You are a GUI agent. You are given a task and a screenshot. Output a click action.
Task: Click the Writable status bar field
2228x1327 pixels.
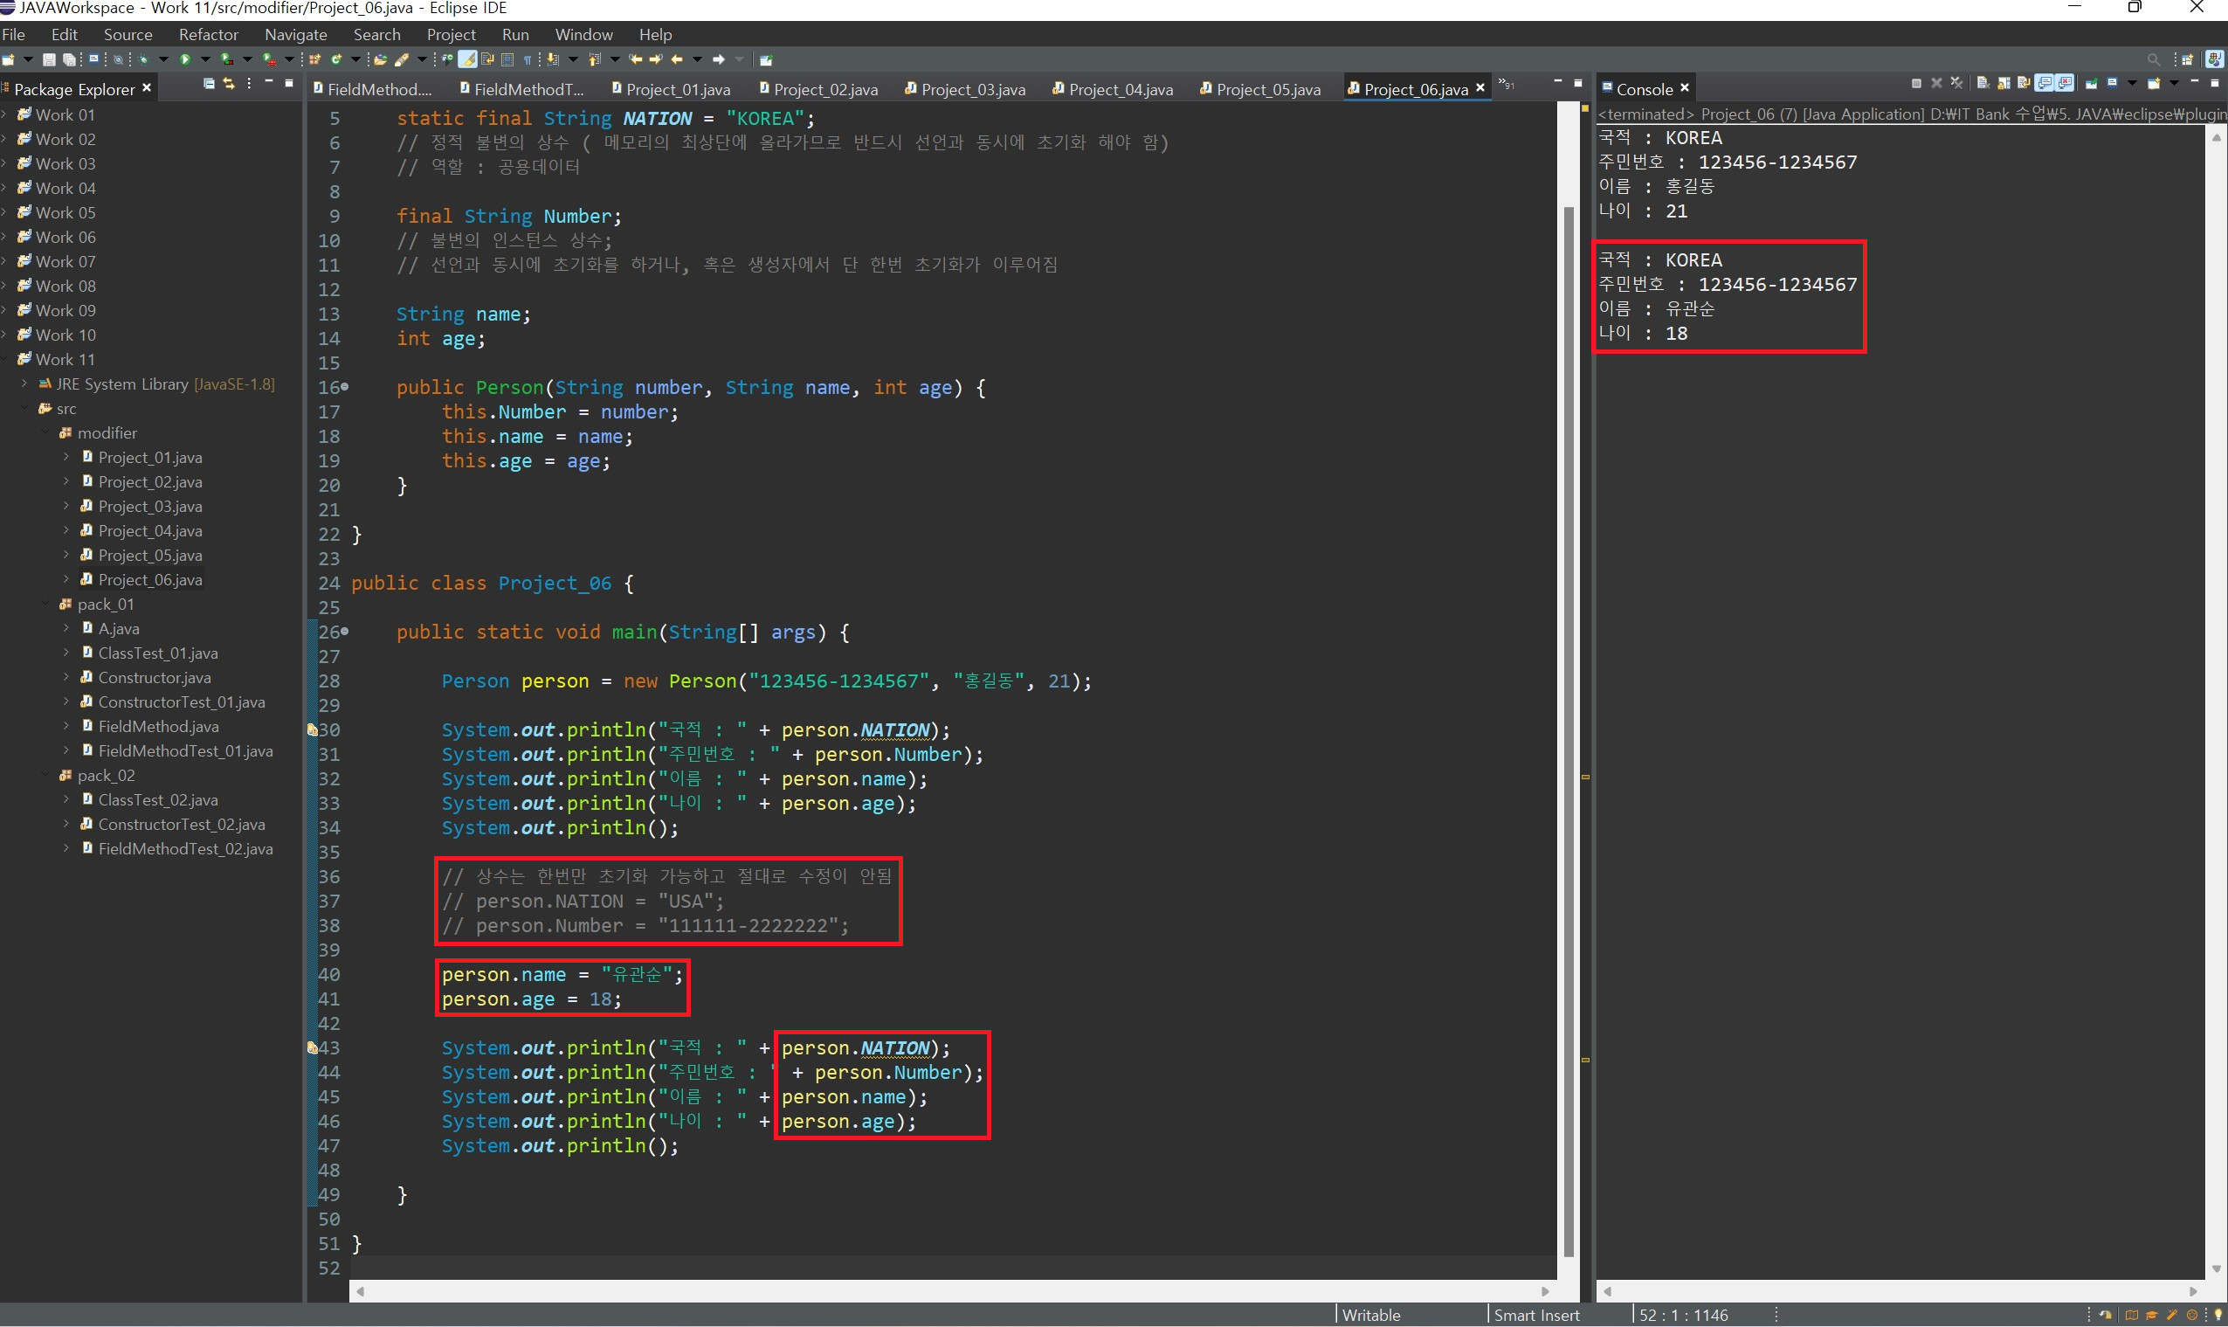[x=1371, y=1315]
